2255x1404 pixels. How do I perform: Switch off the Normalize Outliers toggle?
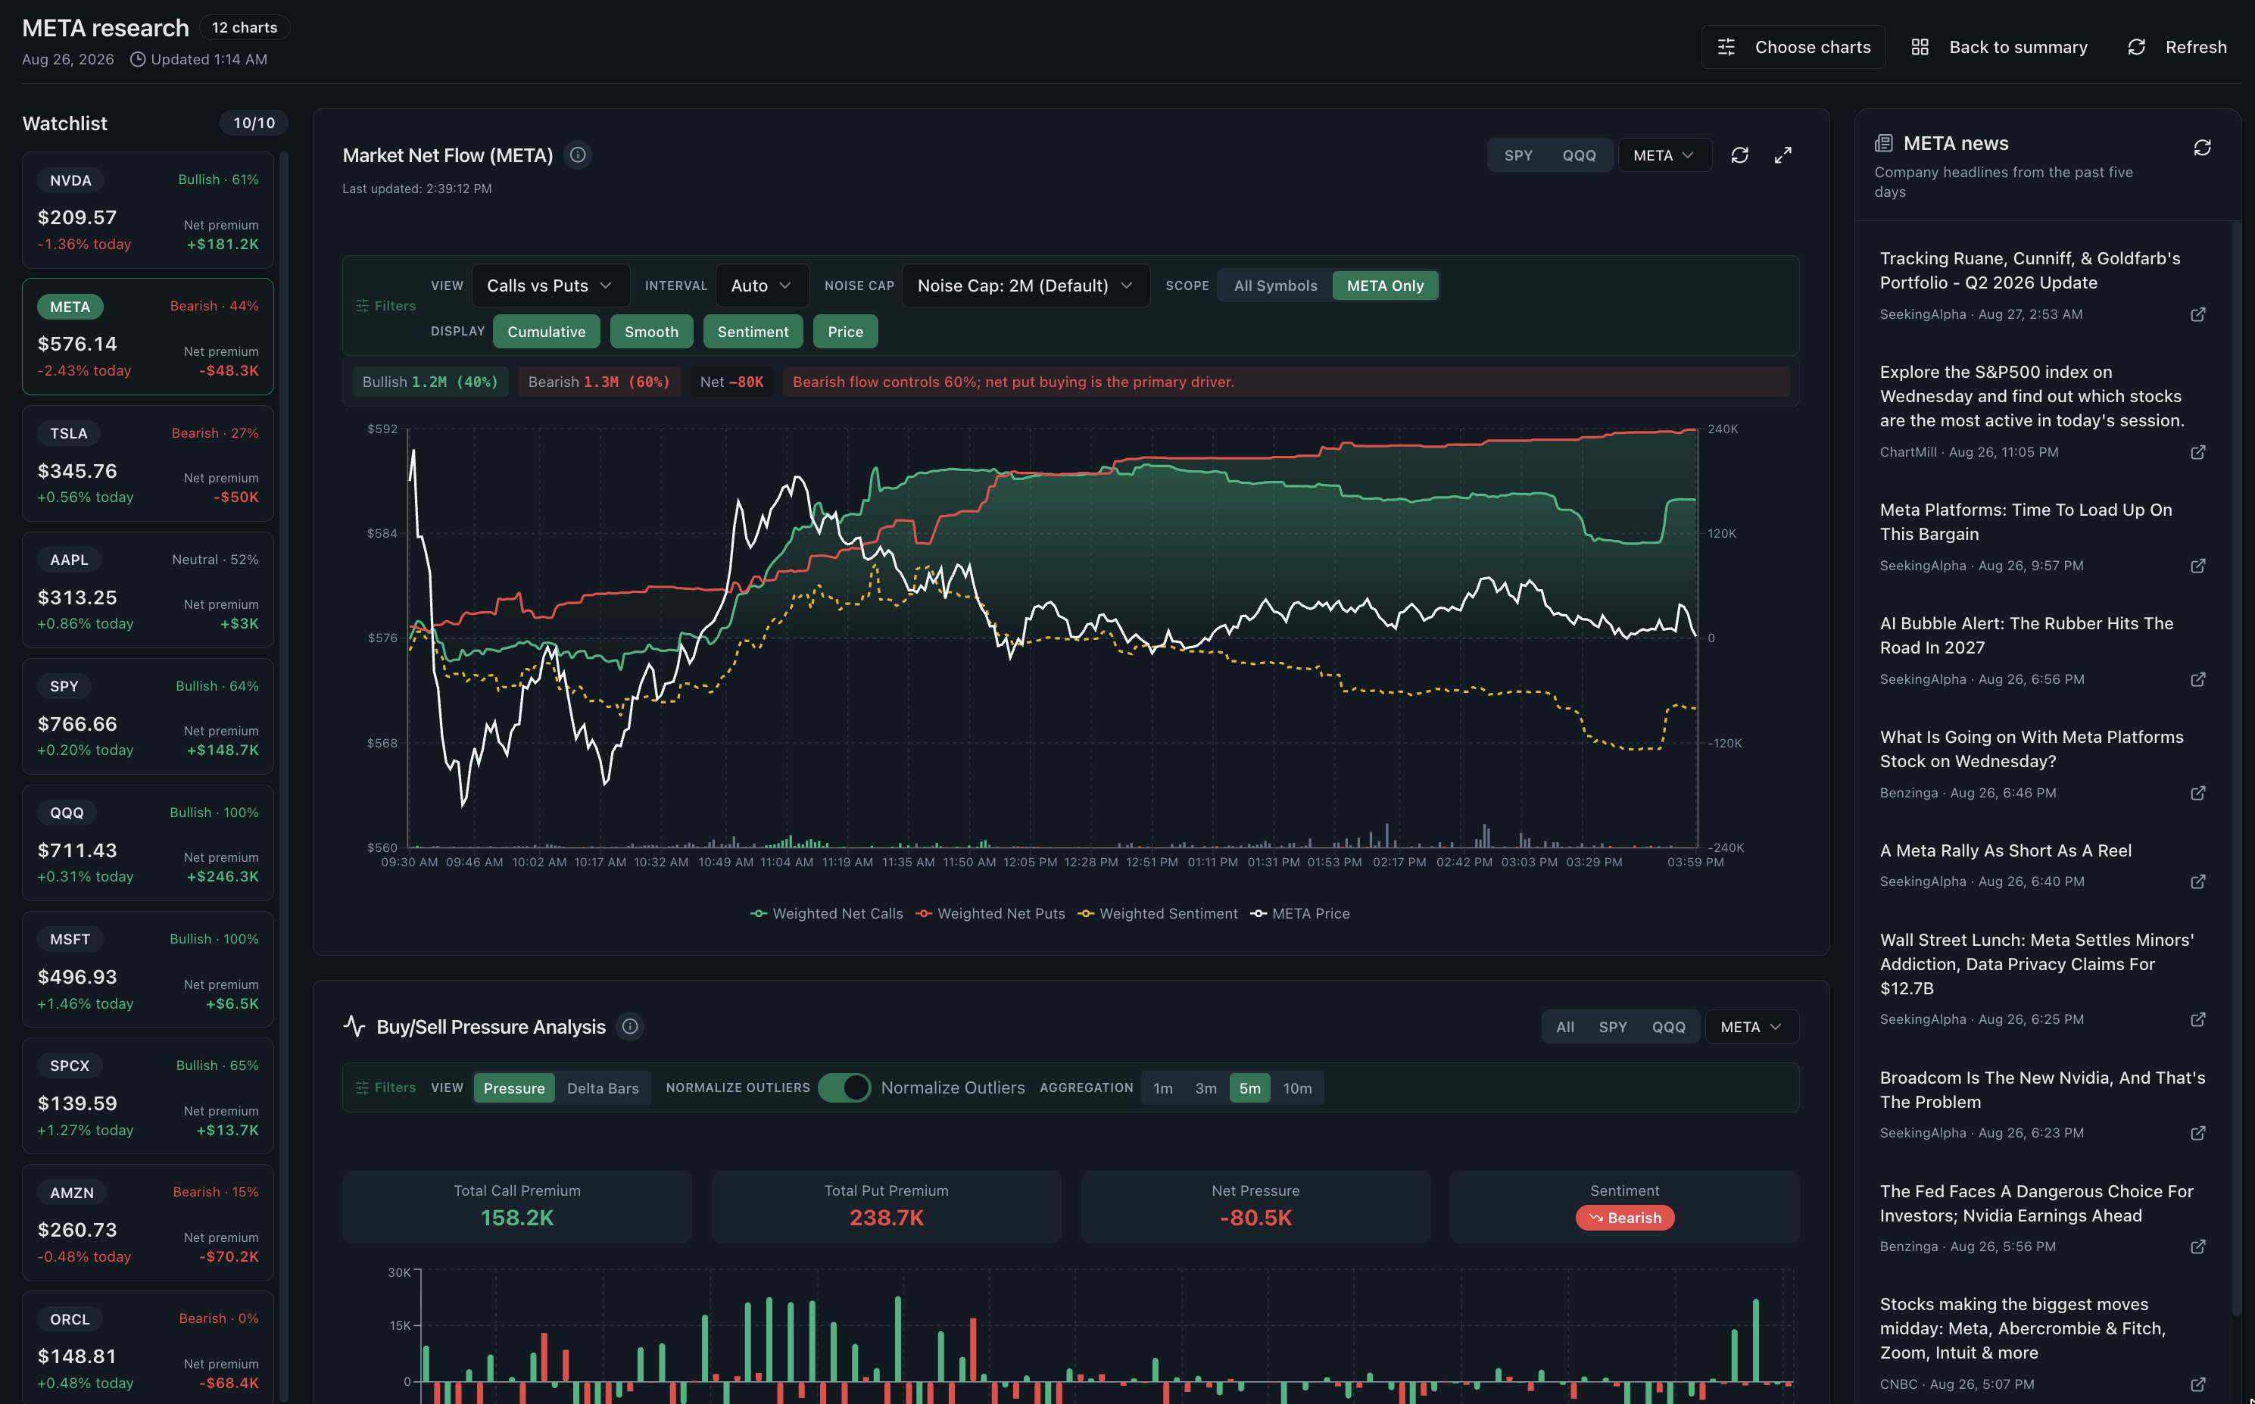pos(844,1087)
